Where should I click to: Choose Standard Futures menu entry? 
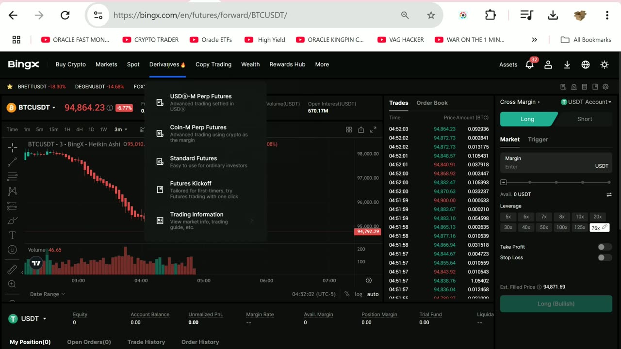206,161
